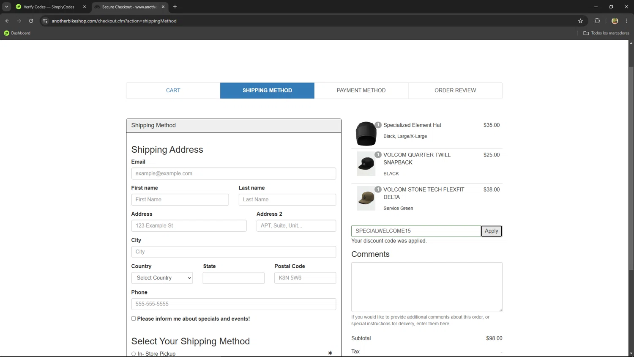This screenshot has width=634, height=357.
Task: Apply the discount code
Action: point(492,231)
